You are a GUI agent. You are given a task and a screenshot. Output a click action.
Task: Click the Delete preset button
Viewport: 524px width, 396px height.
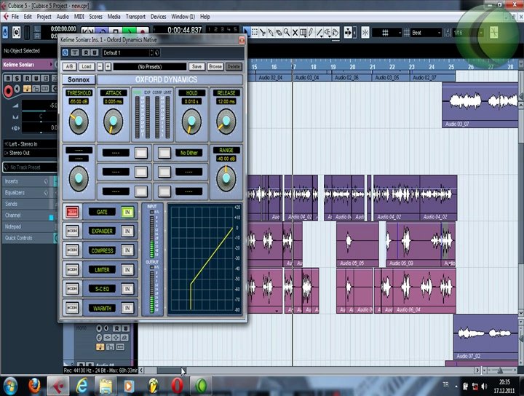[x=234, y=66]
